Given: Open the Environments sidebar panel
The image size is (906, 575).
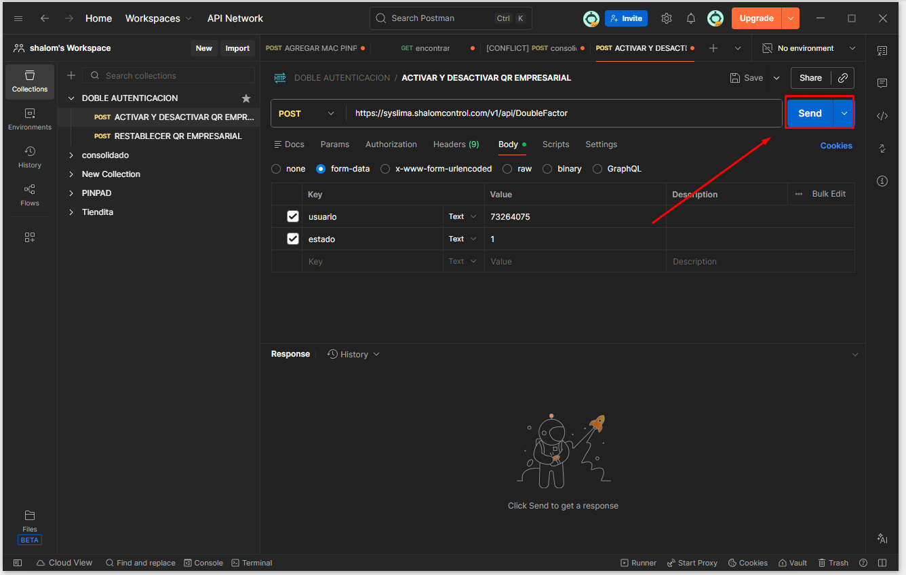Looking at the screenshot, I should [x=30, y=119].
